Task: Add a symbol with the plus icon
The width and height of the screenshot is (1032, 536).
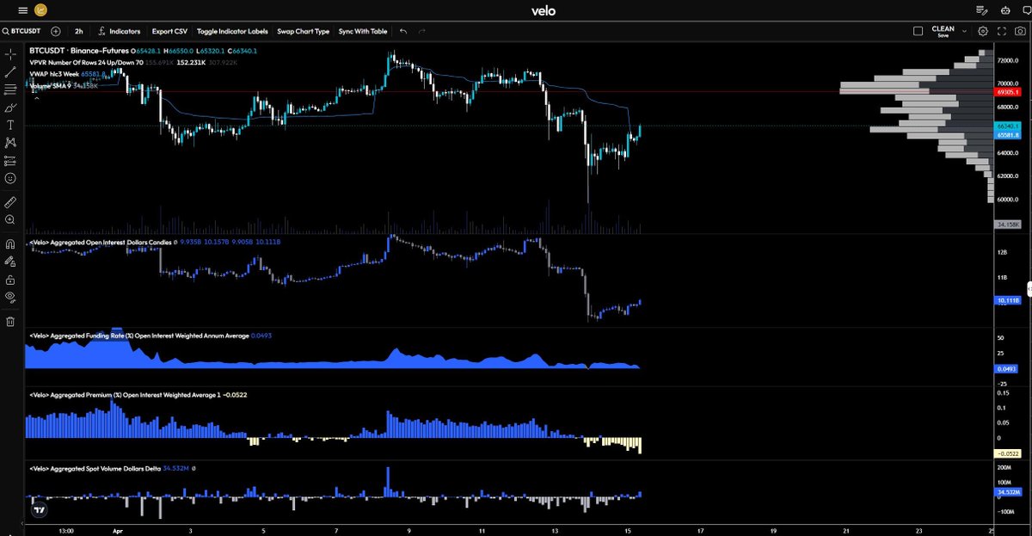Action: (56, 31)
